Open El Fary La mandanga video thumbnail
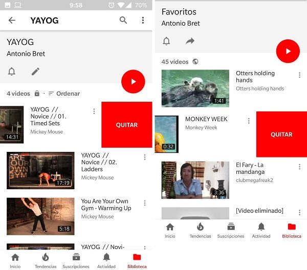This screenshot has height=270, width=307. pyautogui.click(x=195, y=180)
